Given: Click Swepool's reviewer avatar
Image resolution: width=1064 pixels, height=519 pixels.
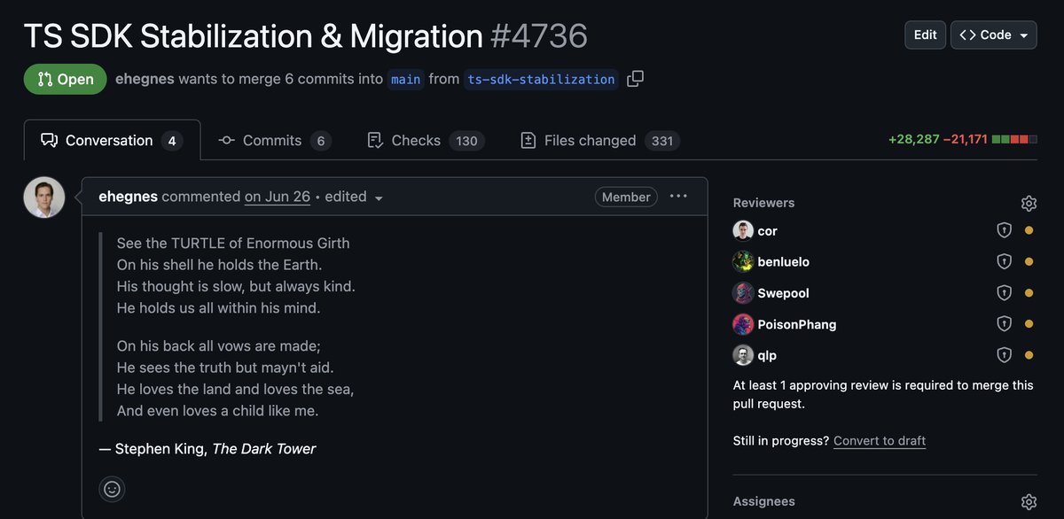Looking at the screenshot, I should 743,293.
